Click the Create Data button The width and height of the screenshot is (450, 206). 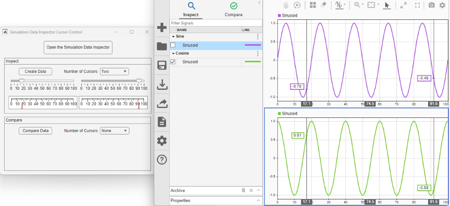pyautogui.click(x=35, y=72)
